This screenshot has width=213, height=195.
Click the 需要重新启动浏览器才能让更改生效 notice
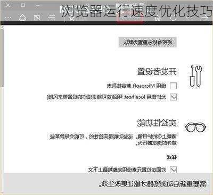tap(152, 184)
